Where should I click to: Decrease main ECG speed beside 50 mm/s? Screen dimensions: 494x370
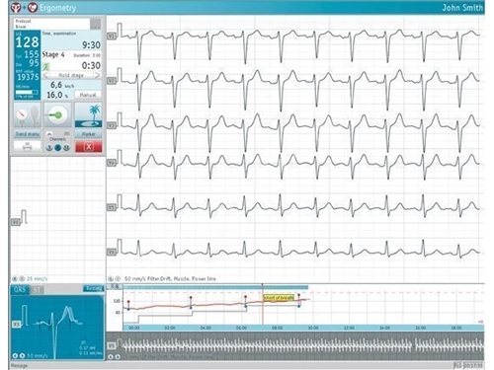coord(111,278)
